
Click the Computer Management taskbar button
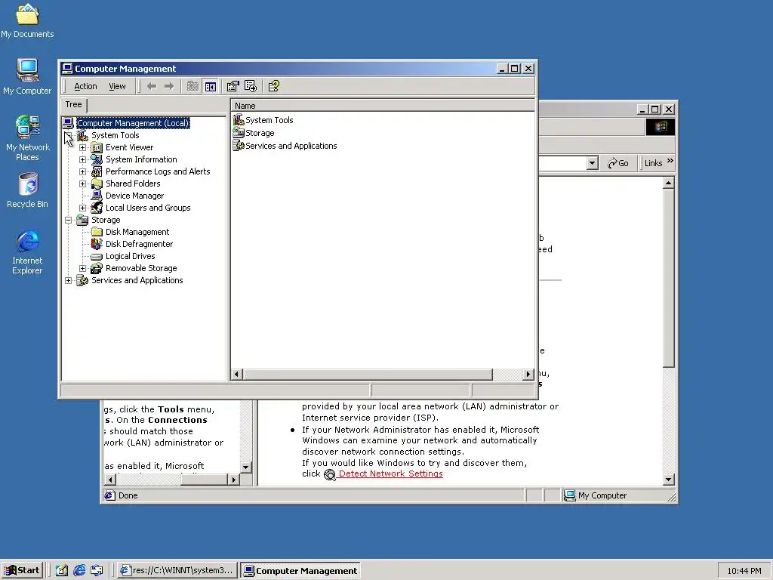pos(300,571)
